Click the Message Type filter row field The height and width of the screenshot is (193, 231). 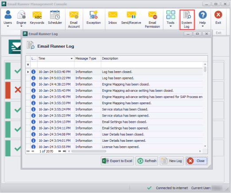88,64
